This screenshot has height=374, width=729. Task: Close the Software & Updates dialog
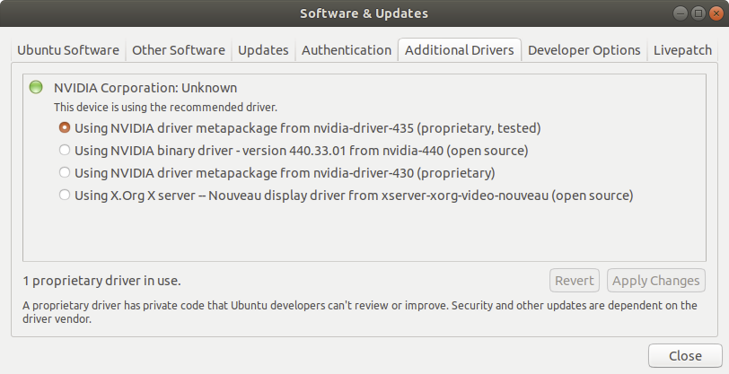(x=685, y=356)
